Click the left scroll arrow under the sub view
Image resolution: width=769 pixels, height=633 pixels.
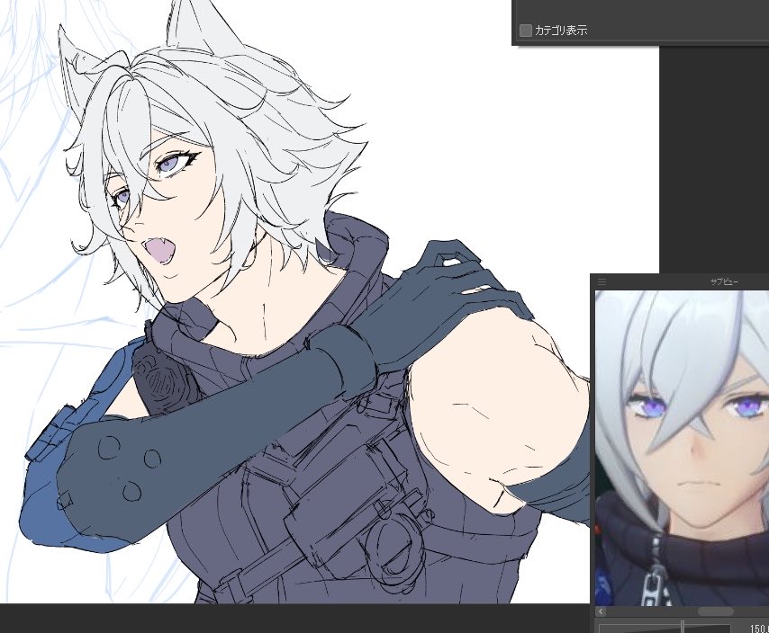tap(602, 611)
